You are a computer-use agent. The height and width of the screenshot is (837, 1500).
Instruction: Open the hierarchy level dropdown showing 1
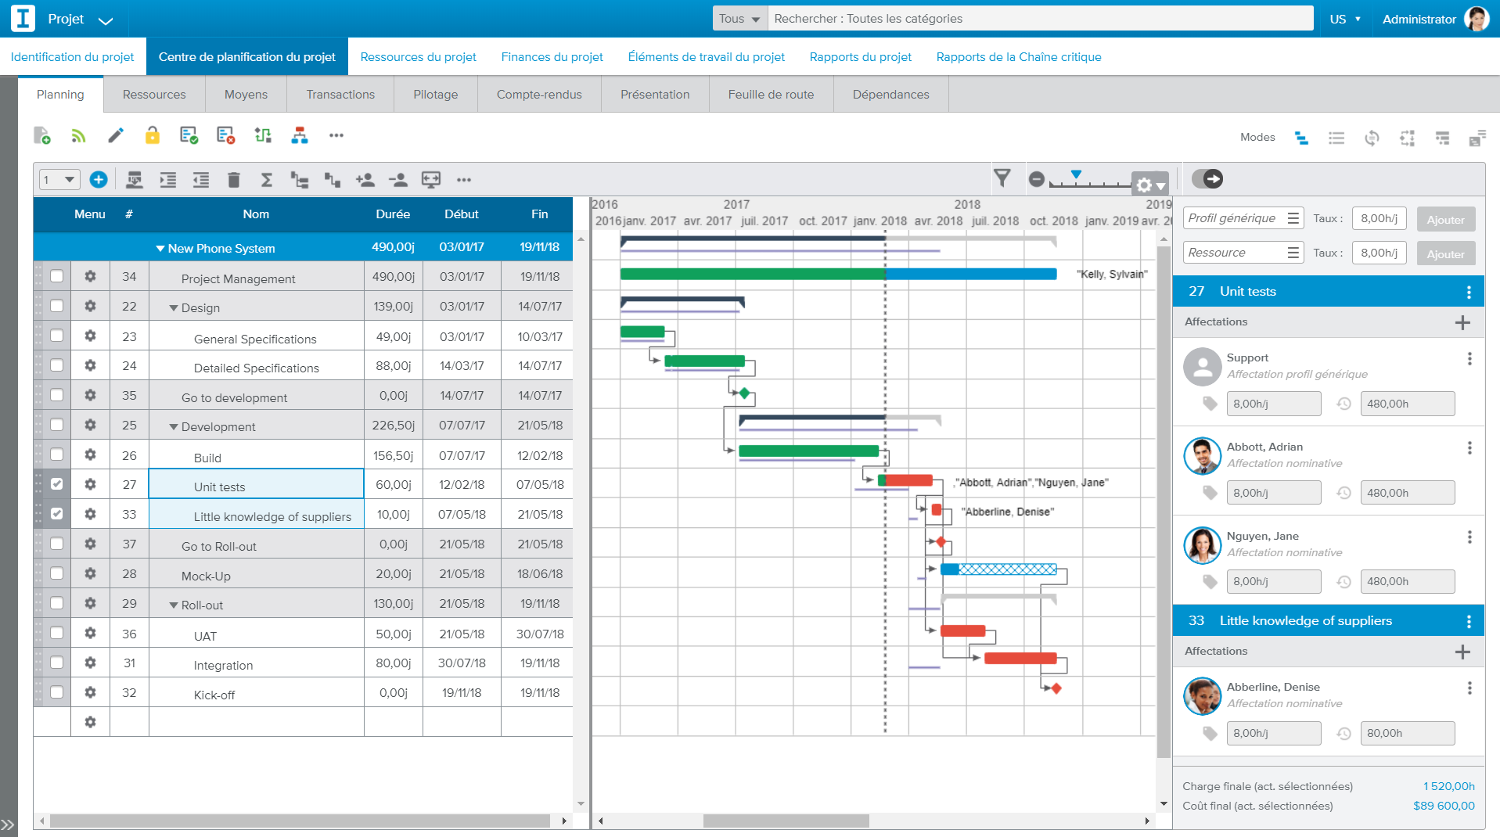tap(59, 179)
